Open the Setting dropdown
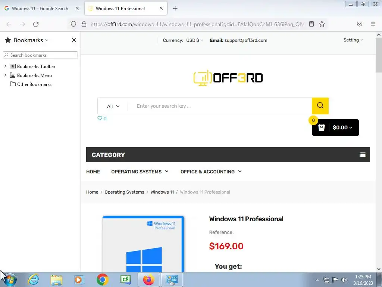 pos(353,40)
